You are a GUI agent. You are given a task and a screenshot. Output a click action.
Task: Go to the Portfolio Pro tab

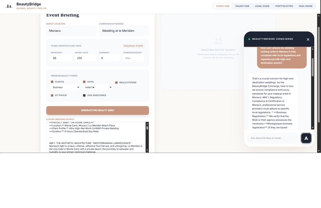[x=284, y=6]
